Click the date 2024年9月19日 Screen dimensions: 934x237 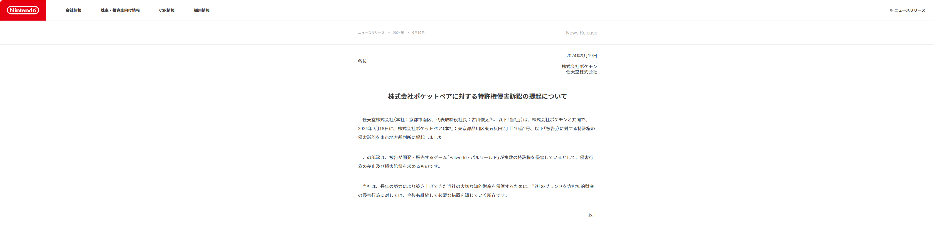(582, 56)
